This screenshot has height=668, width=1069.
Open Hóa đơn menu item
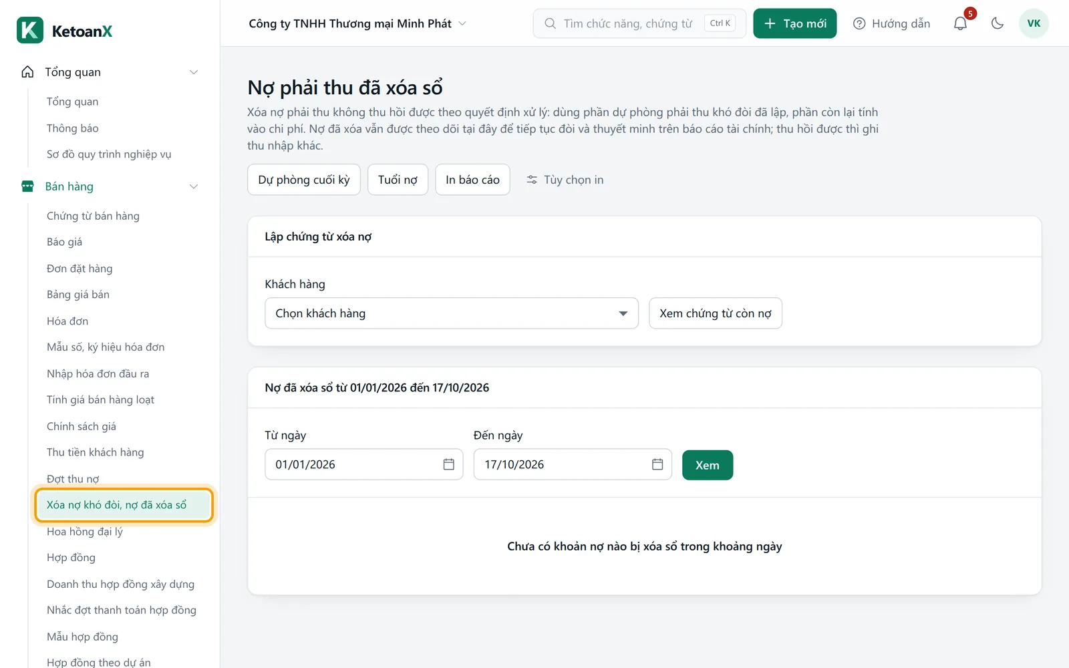coord(67,321)
